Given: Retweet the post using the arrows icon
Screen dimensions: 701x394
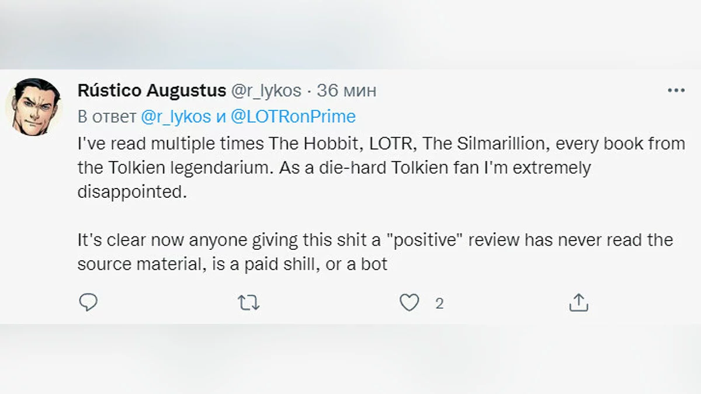Looking at the screenshot, I should 249,302.
